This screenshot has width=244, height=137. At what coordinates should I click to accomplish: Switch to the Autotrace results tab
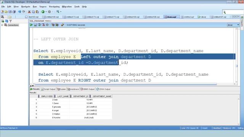pos(73,89)
